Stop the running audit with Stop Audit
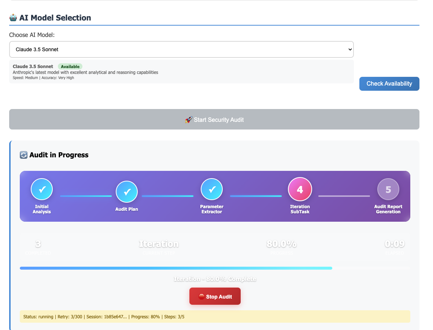The width and height of the screenshot is (433, 330). click(215, 296)
